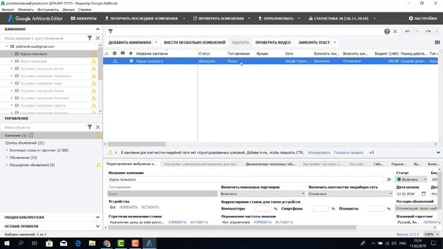
Task: Expand the account tree node
Action: (7, 46)
